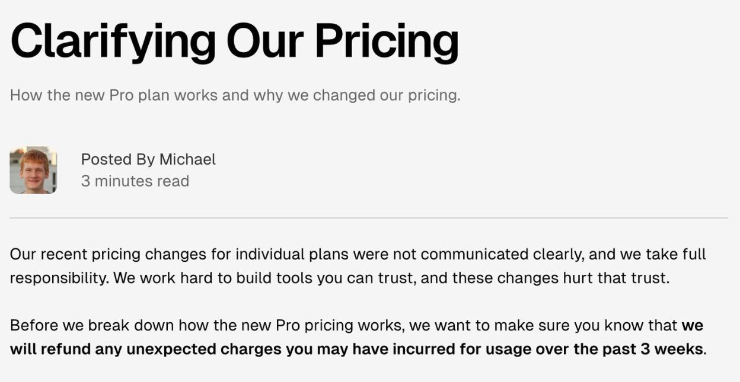Click the '3 minutes read' label
The height and width of the screenshot is (382, 740).
tap(135, 181)
